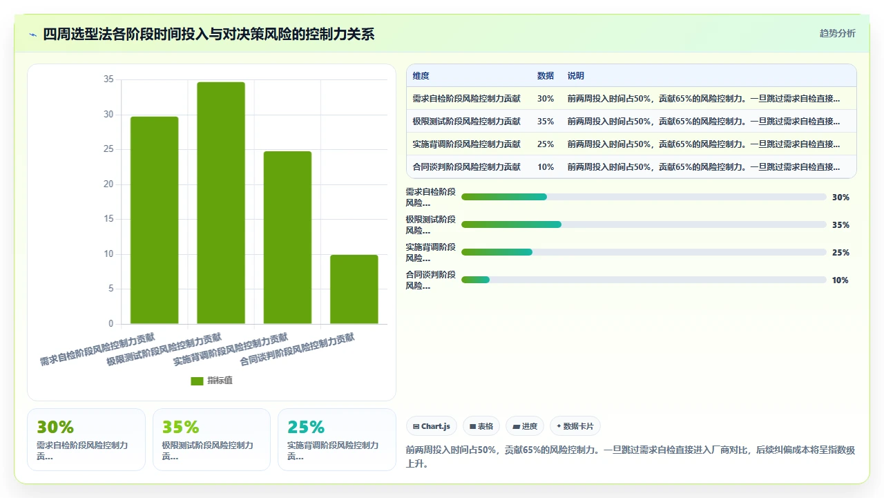Click the 10% table cell
Screen dimensions: 884x498
click(546, 166)
